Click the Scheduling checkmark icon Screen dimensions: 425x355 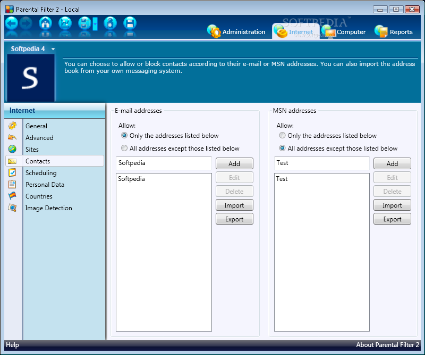tap(12, 172)
